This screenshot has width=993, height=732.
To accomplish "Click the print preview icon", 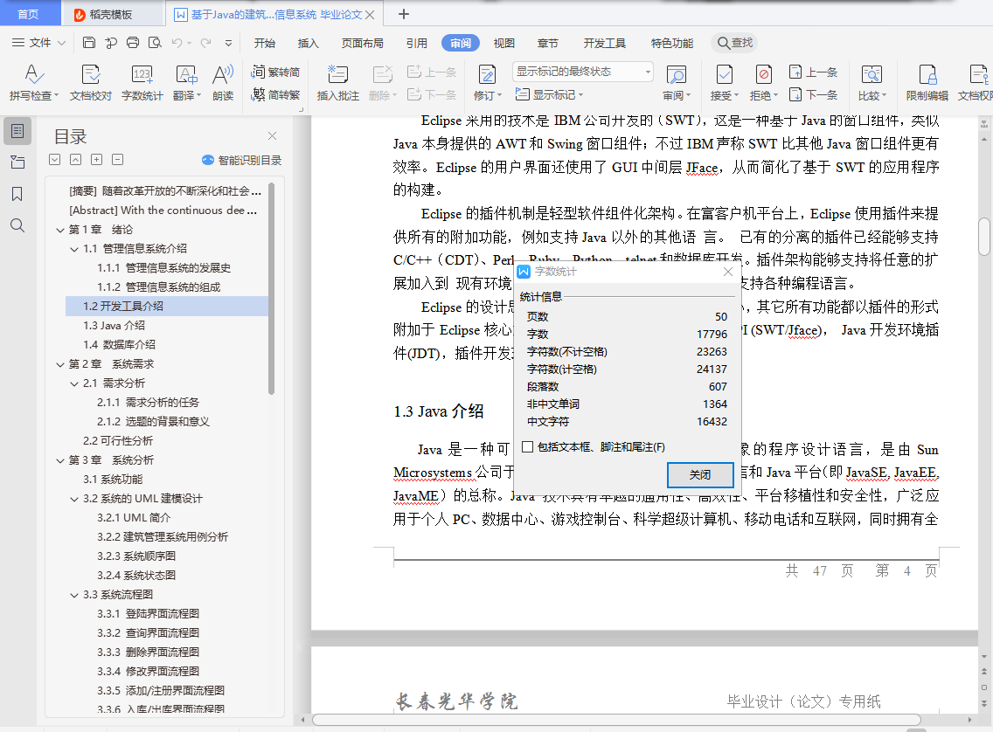I will [x=155, y=43].
